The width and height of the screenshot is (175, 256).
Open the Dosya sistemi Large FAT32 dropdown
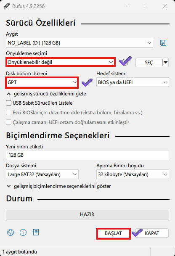tap(42, 174)
